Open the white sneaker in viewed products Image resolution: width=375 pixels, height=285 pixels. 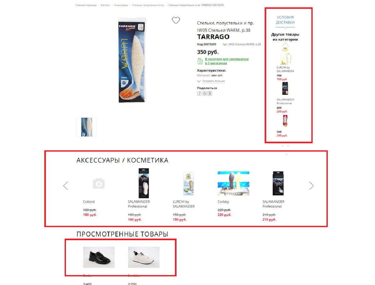pos(144,257)
